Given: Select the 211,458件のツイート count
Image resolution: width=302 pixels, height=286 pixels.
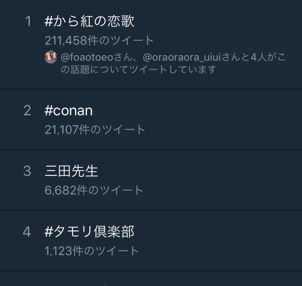Looking at the screenshot, I should 99,40.
